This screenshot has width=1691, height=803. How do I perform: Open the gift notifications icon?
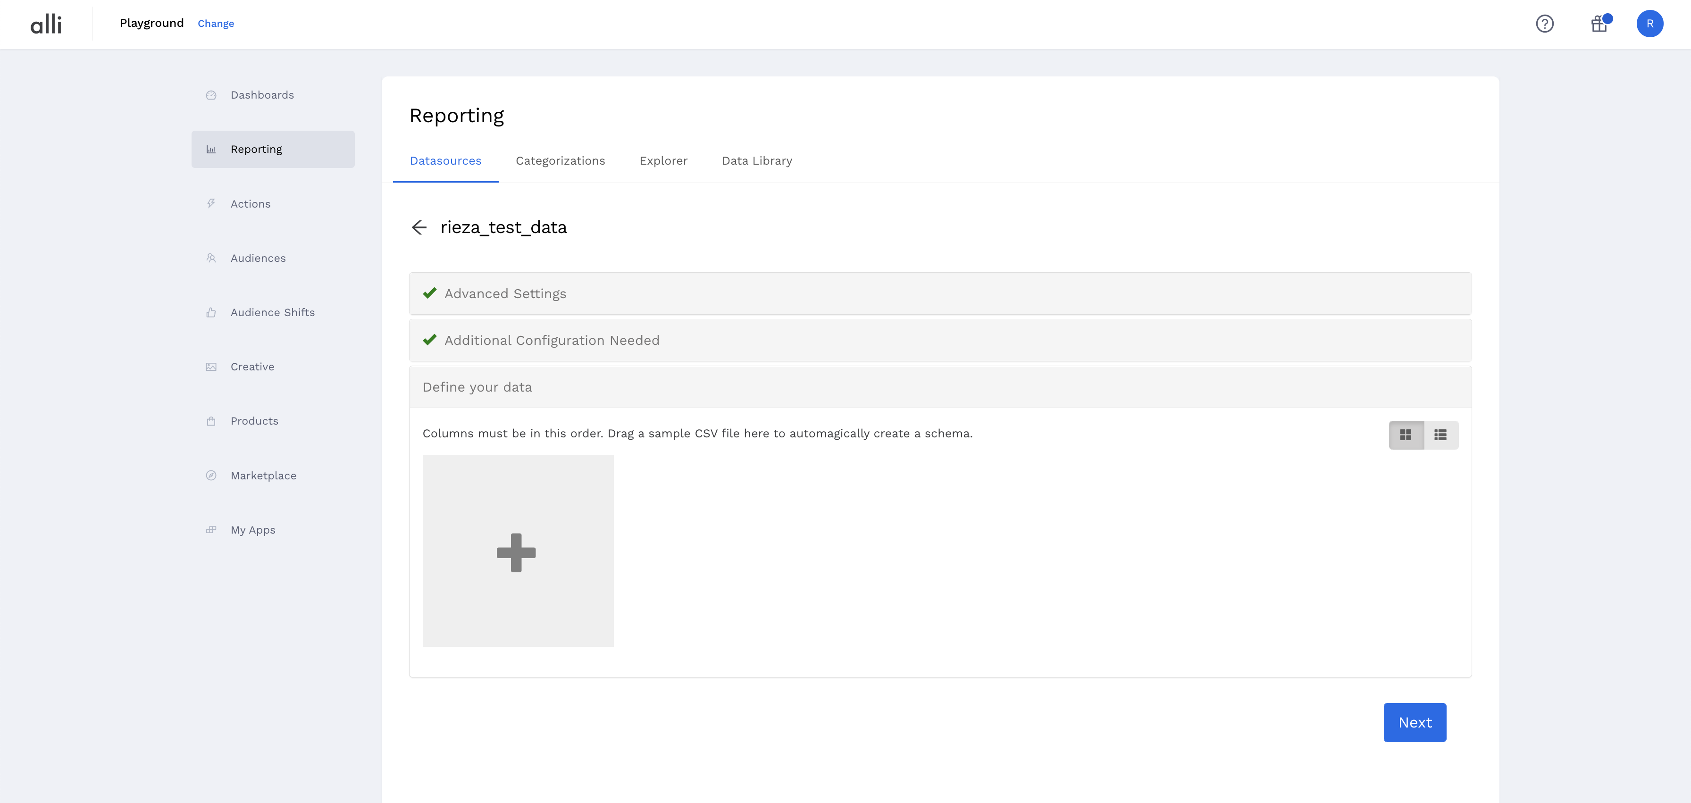pyautogui.click(x=1599, y=24)
